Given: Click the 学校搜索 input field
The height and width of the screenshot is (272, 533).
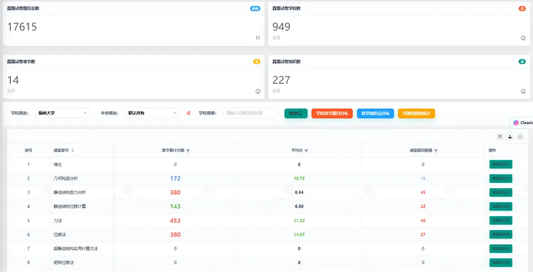Looking at the screenshot, I should point(250,113).
